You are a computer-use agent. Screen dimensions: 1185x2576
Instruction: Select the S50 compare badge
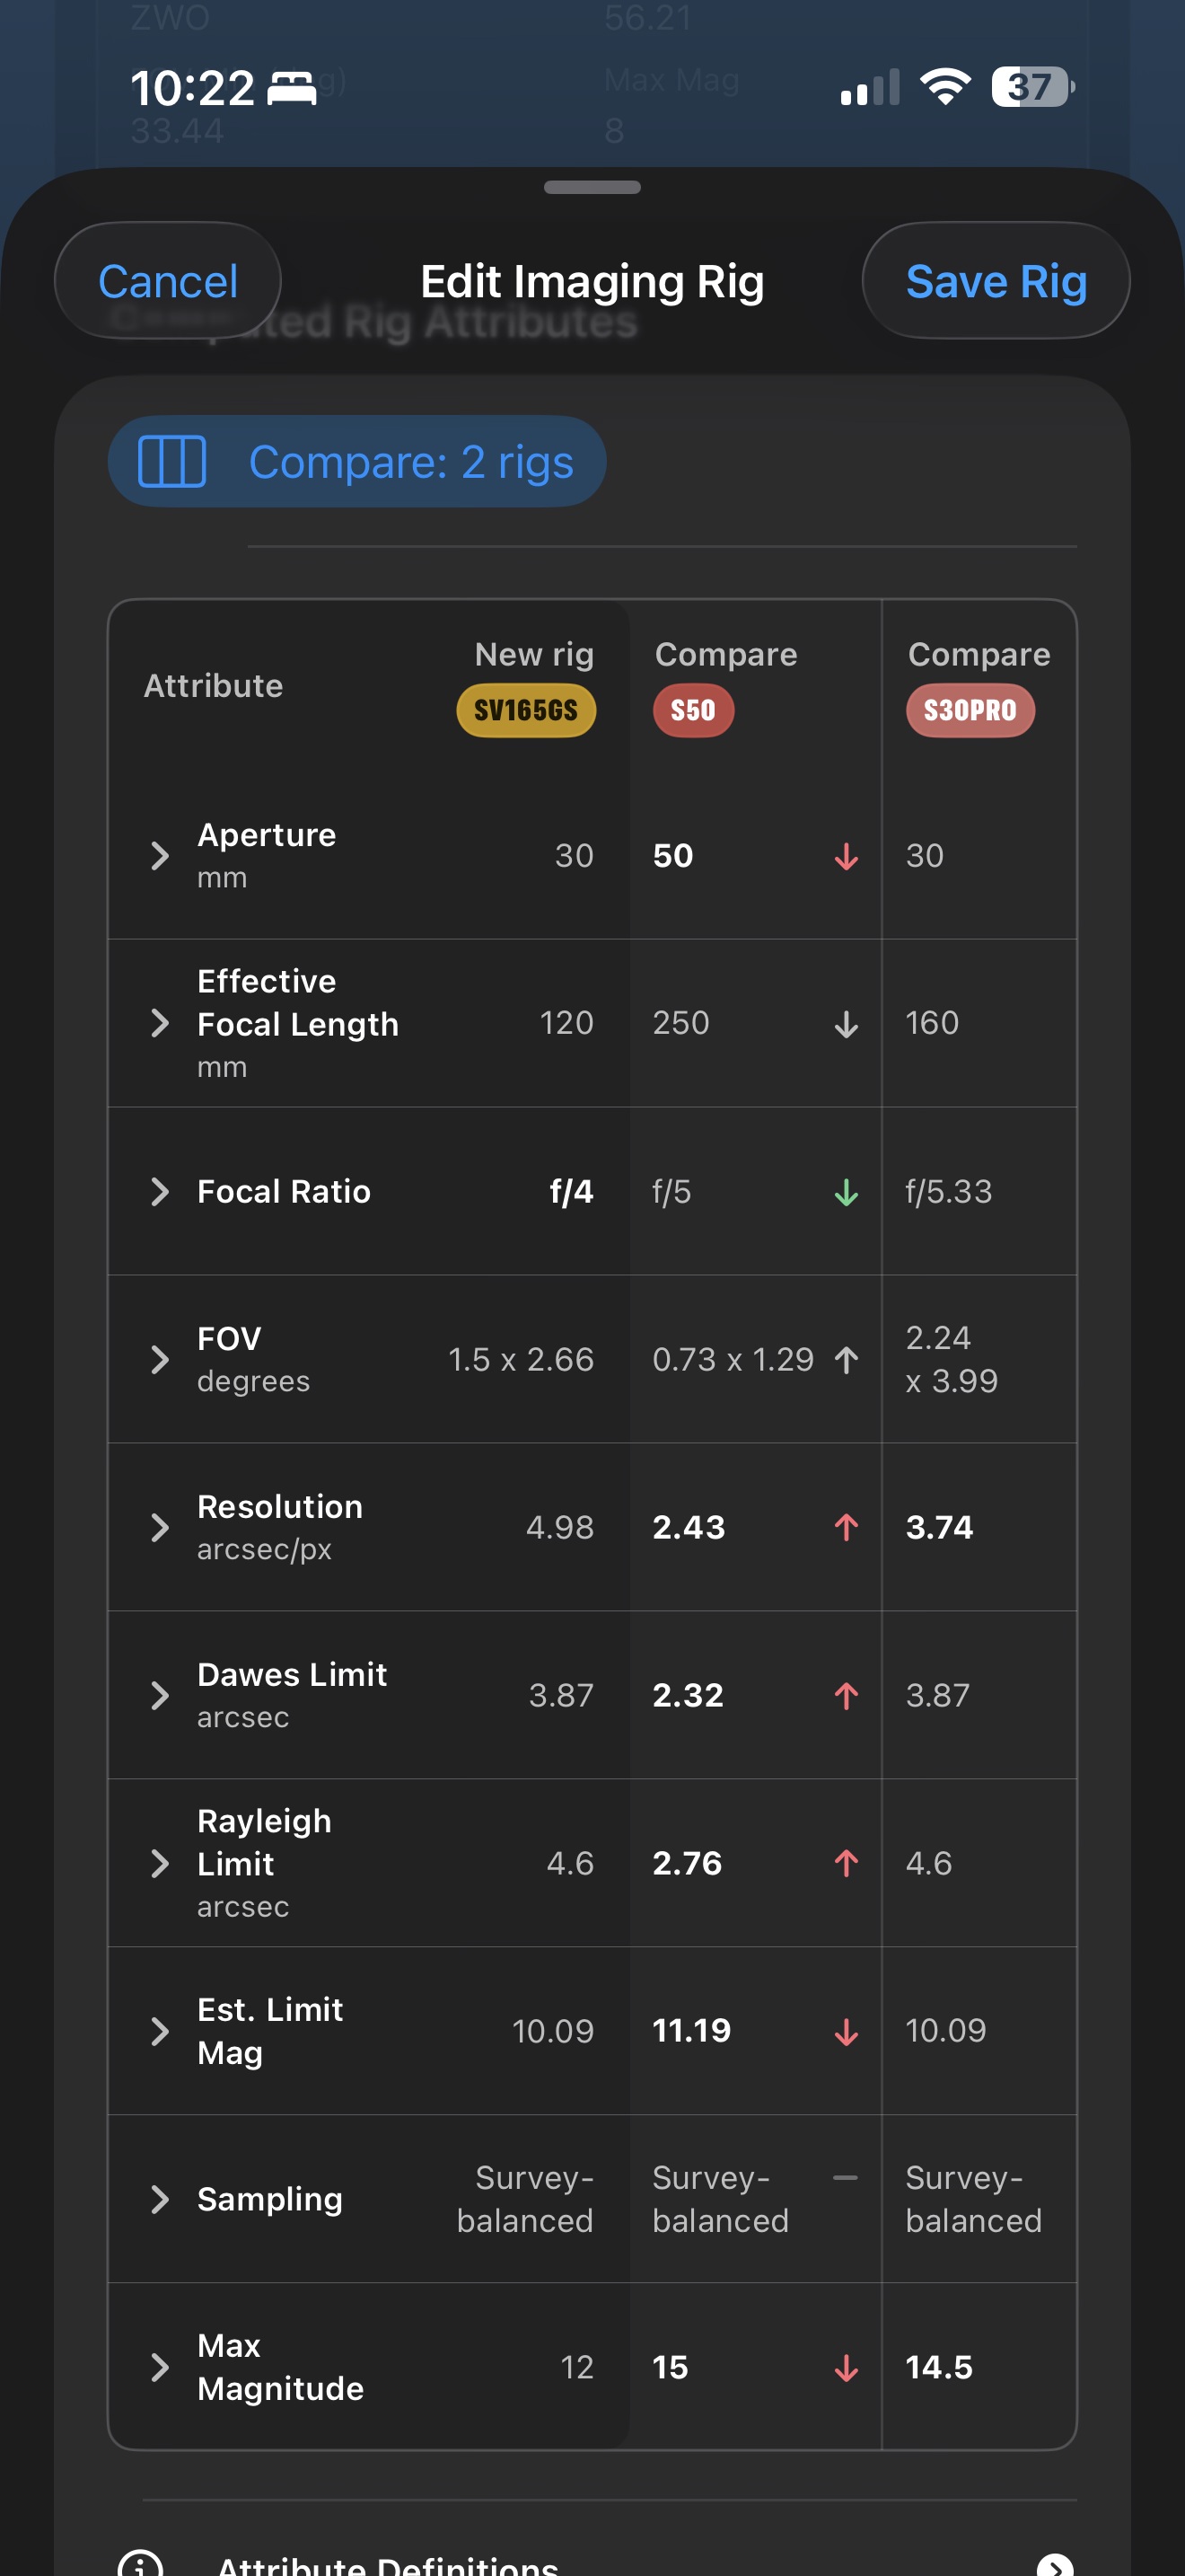click(x=693, y=711)
